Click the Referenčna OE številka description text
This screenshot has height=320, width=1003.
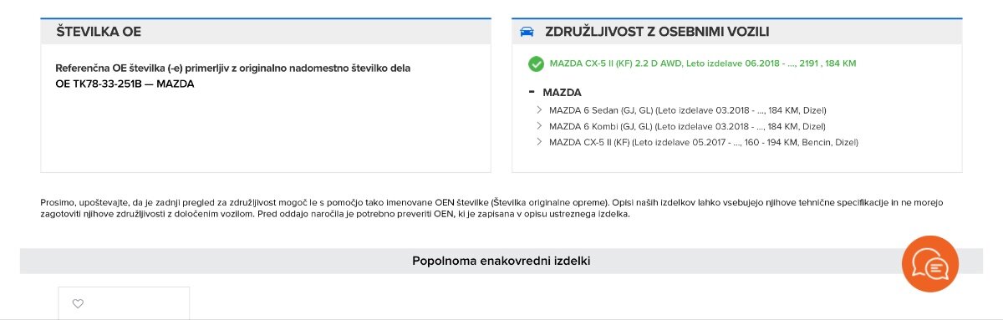pyautogui.click(x=232, y=68)
